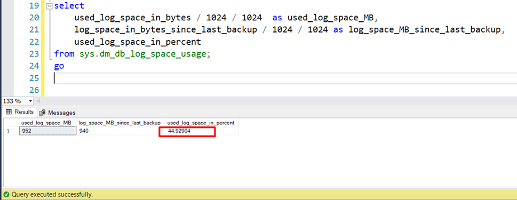Click the used_log_space_MB column header

pos(48,123)
